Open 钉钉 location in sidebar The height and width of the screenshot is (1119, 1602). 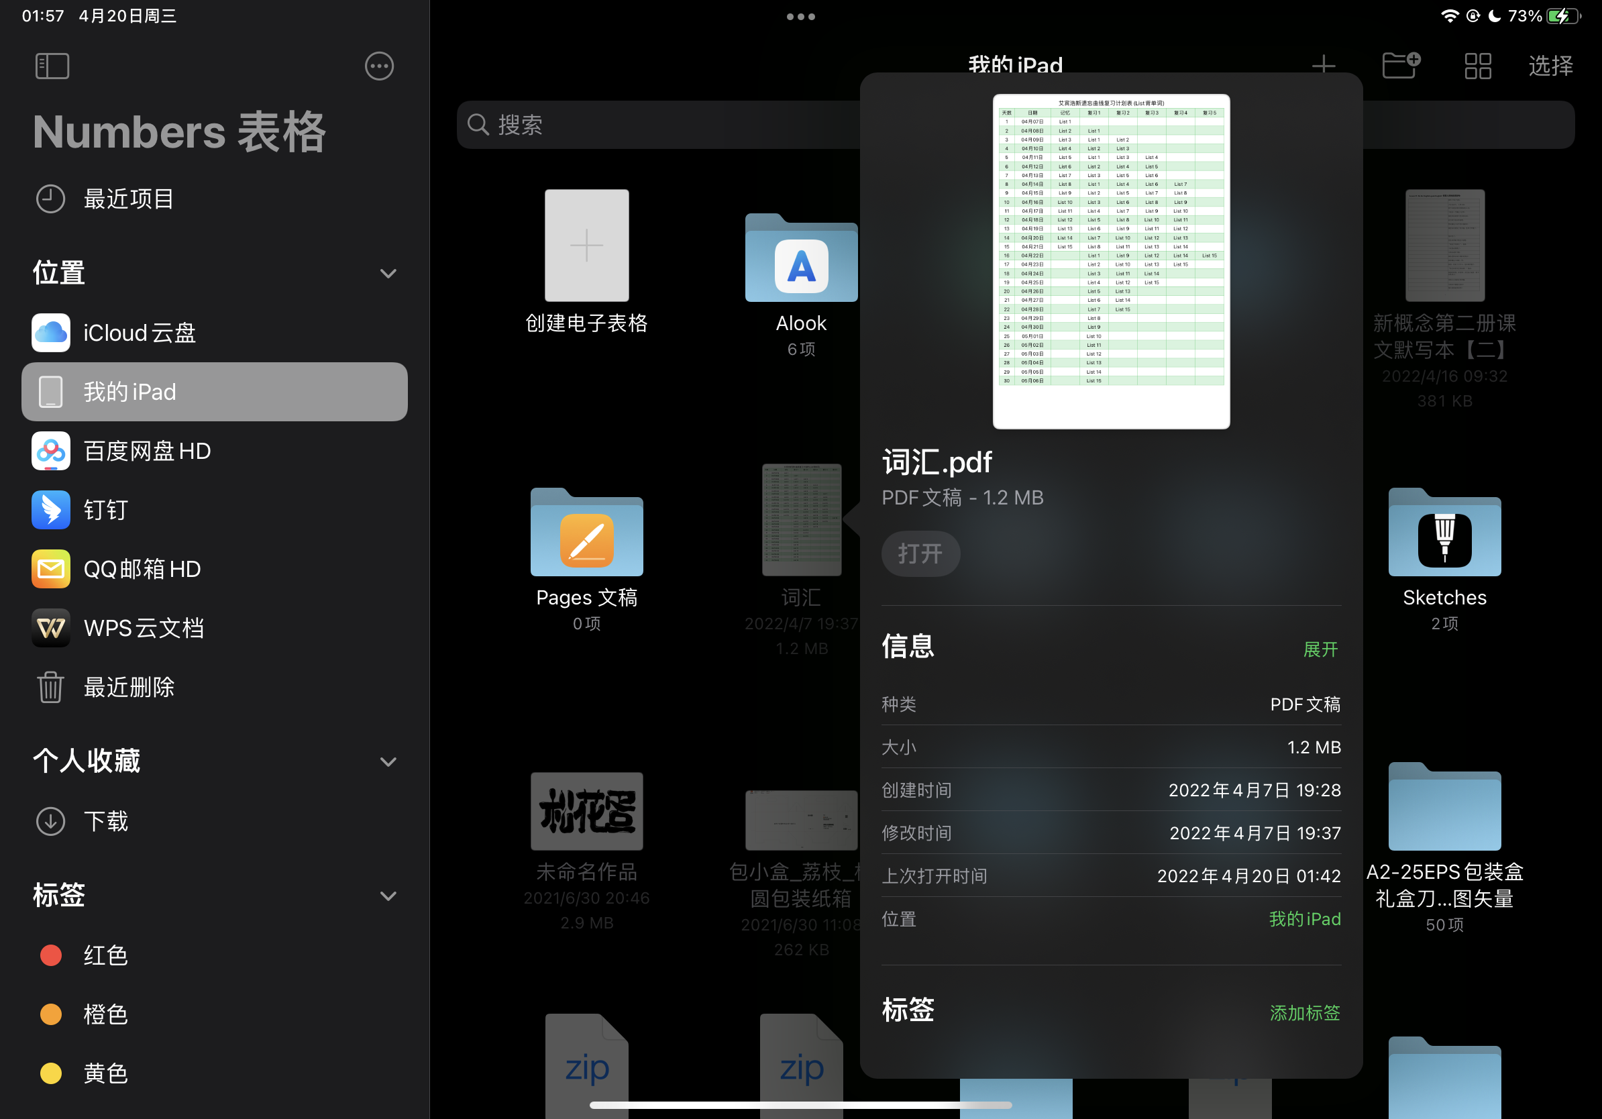click(106, 510)
